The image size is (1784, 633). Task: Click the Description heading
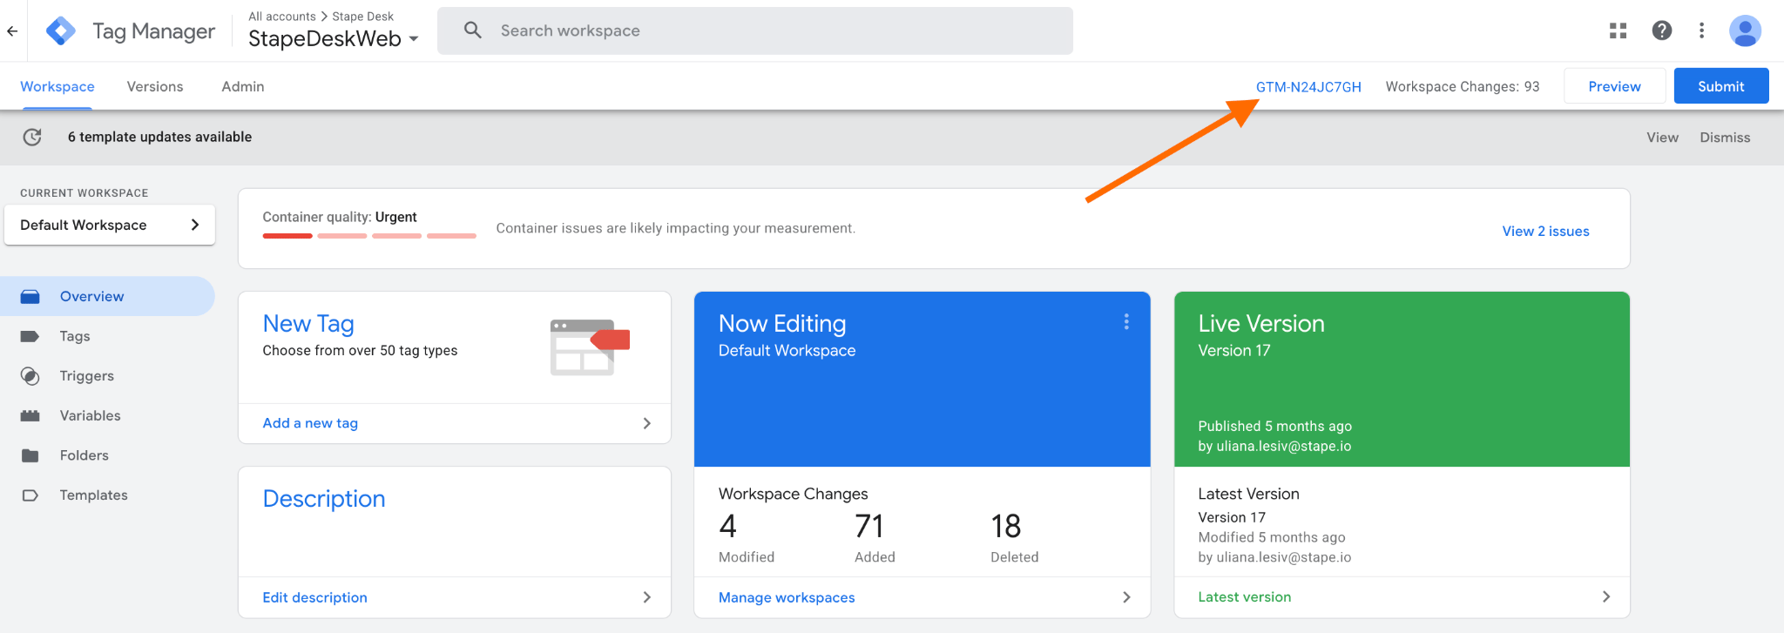click(x=324, y=499)
